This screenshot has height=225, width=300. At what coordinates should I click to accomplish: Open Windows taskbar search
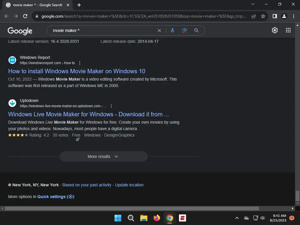pyautogui.click(x=131, y=218)
